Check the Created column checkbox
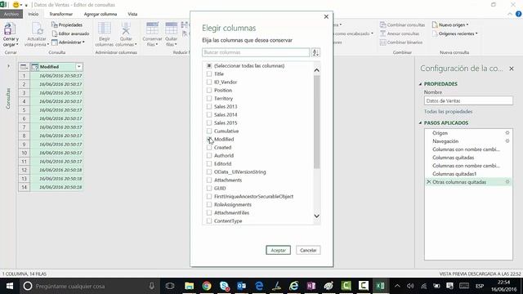Image resolution: width=523 pixels, height=294 pixels. (209, 147)
